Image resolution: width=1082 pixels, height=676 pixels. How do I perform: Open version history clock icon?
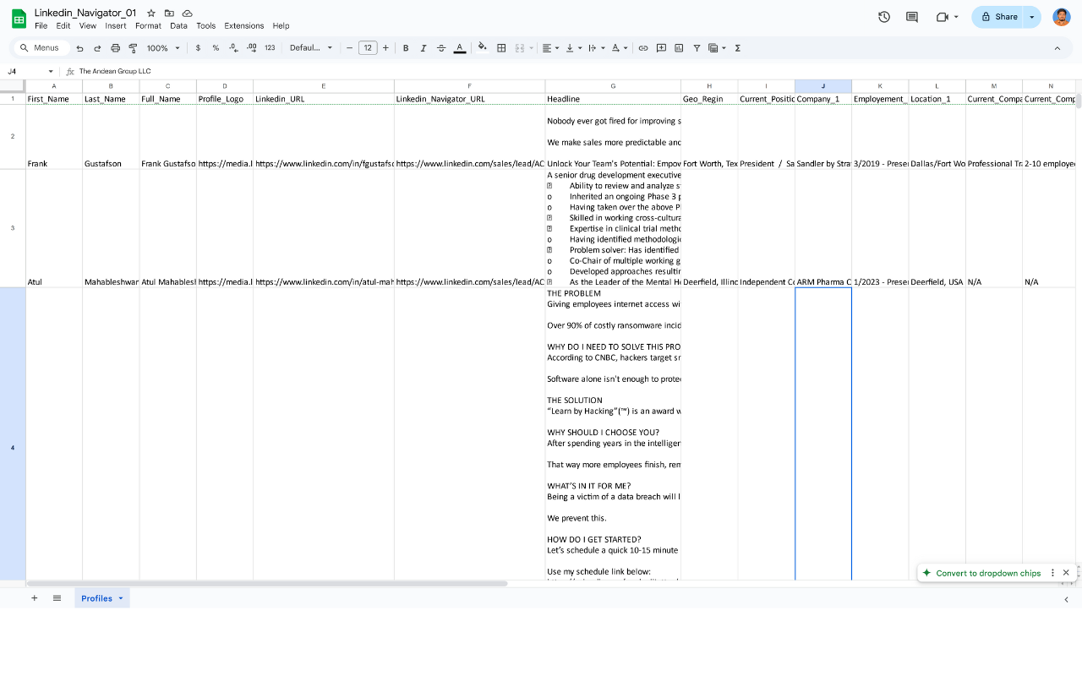[884, 17]
